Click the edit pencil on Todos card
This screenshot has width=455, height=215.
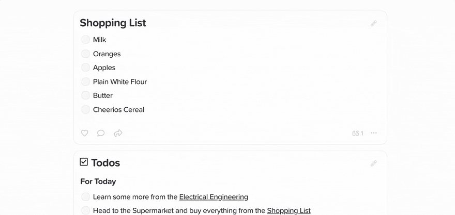click(373, 163)
